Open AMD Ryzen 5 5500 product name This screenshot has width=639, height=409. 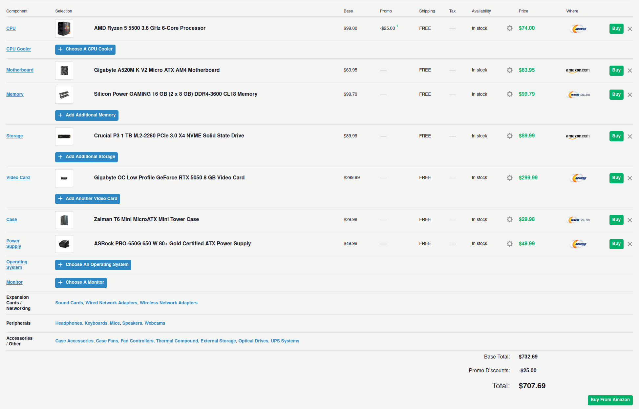click(150, 28)
